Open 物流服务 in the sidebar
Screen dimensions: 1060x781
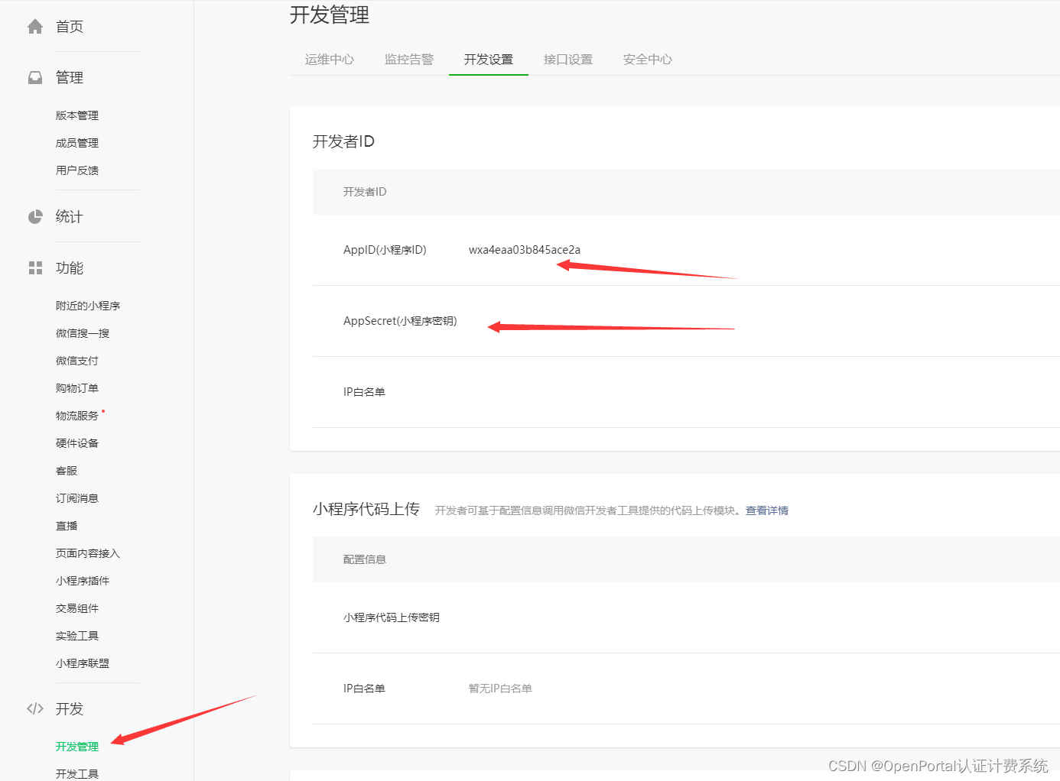[x=77, y=416]
